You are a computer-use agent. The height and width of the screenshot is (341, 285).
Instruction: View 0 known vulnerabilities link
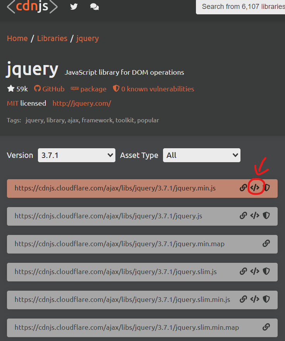[x=153, y=89]
